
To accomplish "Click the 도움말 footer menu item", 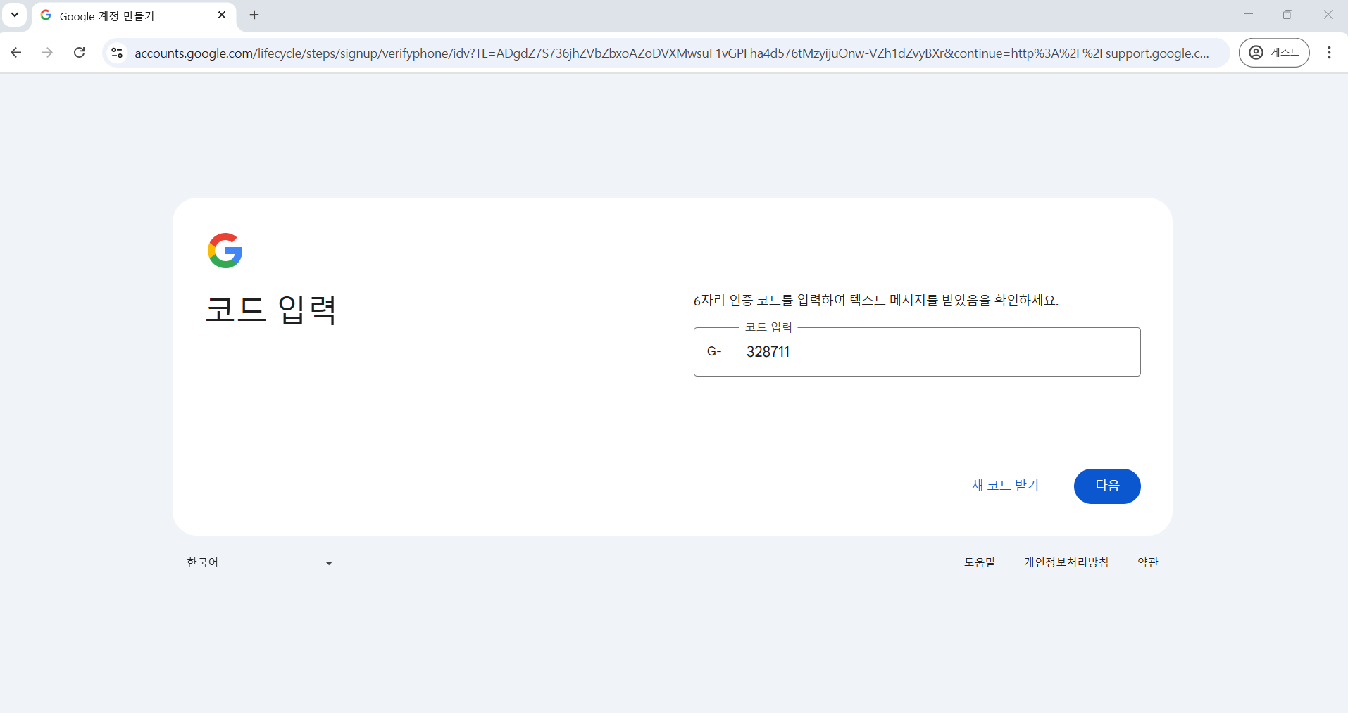I will point(980,562).
